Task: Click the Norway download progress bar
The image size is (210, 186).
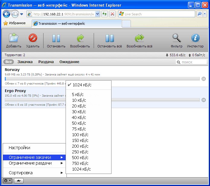Action: (x=102, y=79)
